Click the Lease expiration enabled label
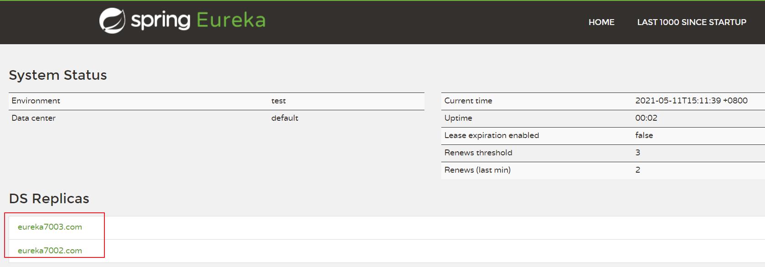Image resolution: width=765 pixels, height=267 pixels. (x=491, y=135)
